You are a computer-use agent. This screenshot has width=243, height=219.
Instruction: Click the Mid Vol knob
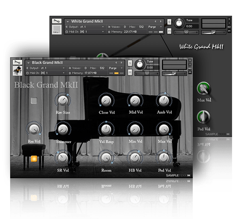(135, 100)
